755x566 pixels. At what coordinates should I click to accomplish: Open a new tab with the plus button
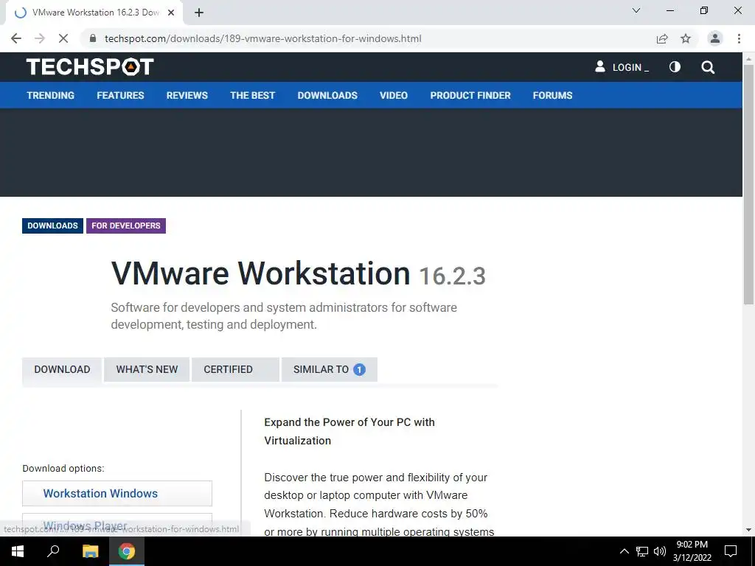coord(199,13)
